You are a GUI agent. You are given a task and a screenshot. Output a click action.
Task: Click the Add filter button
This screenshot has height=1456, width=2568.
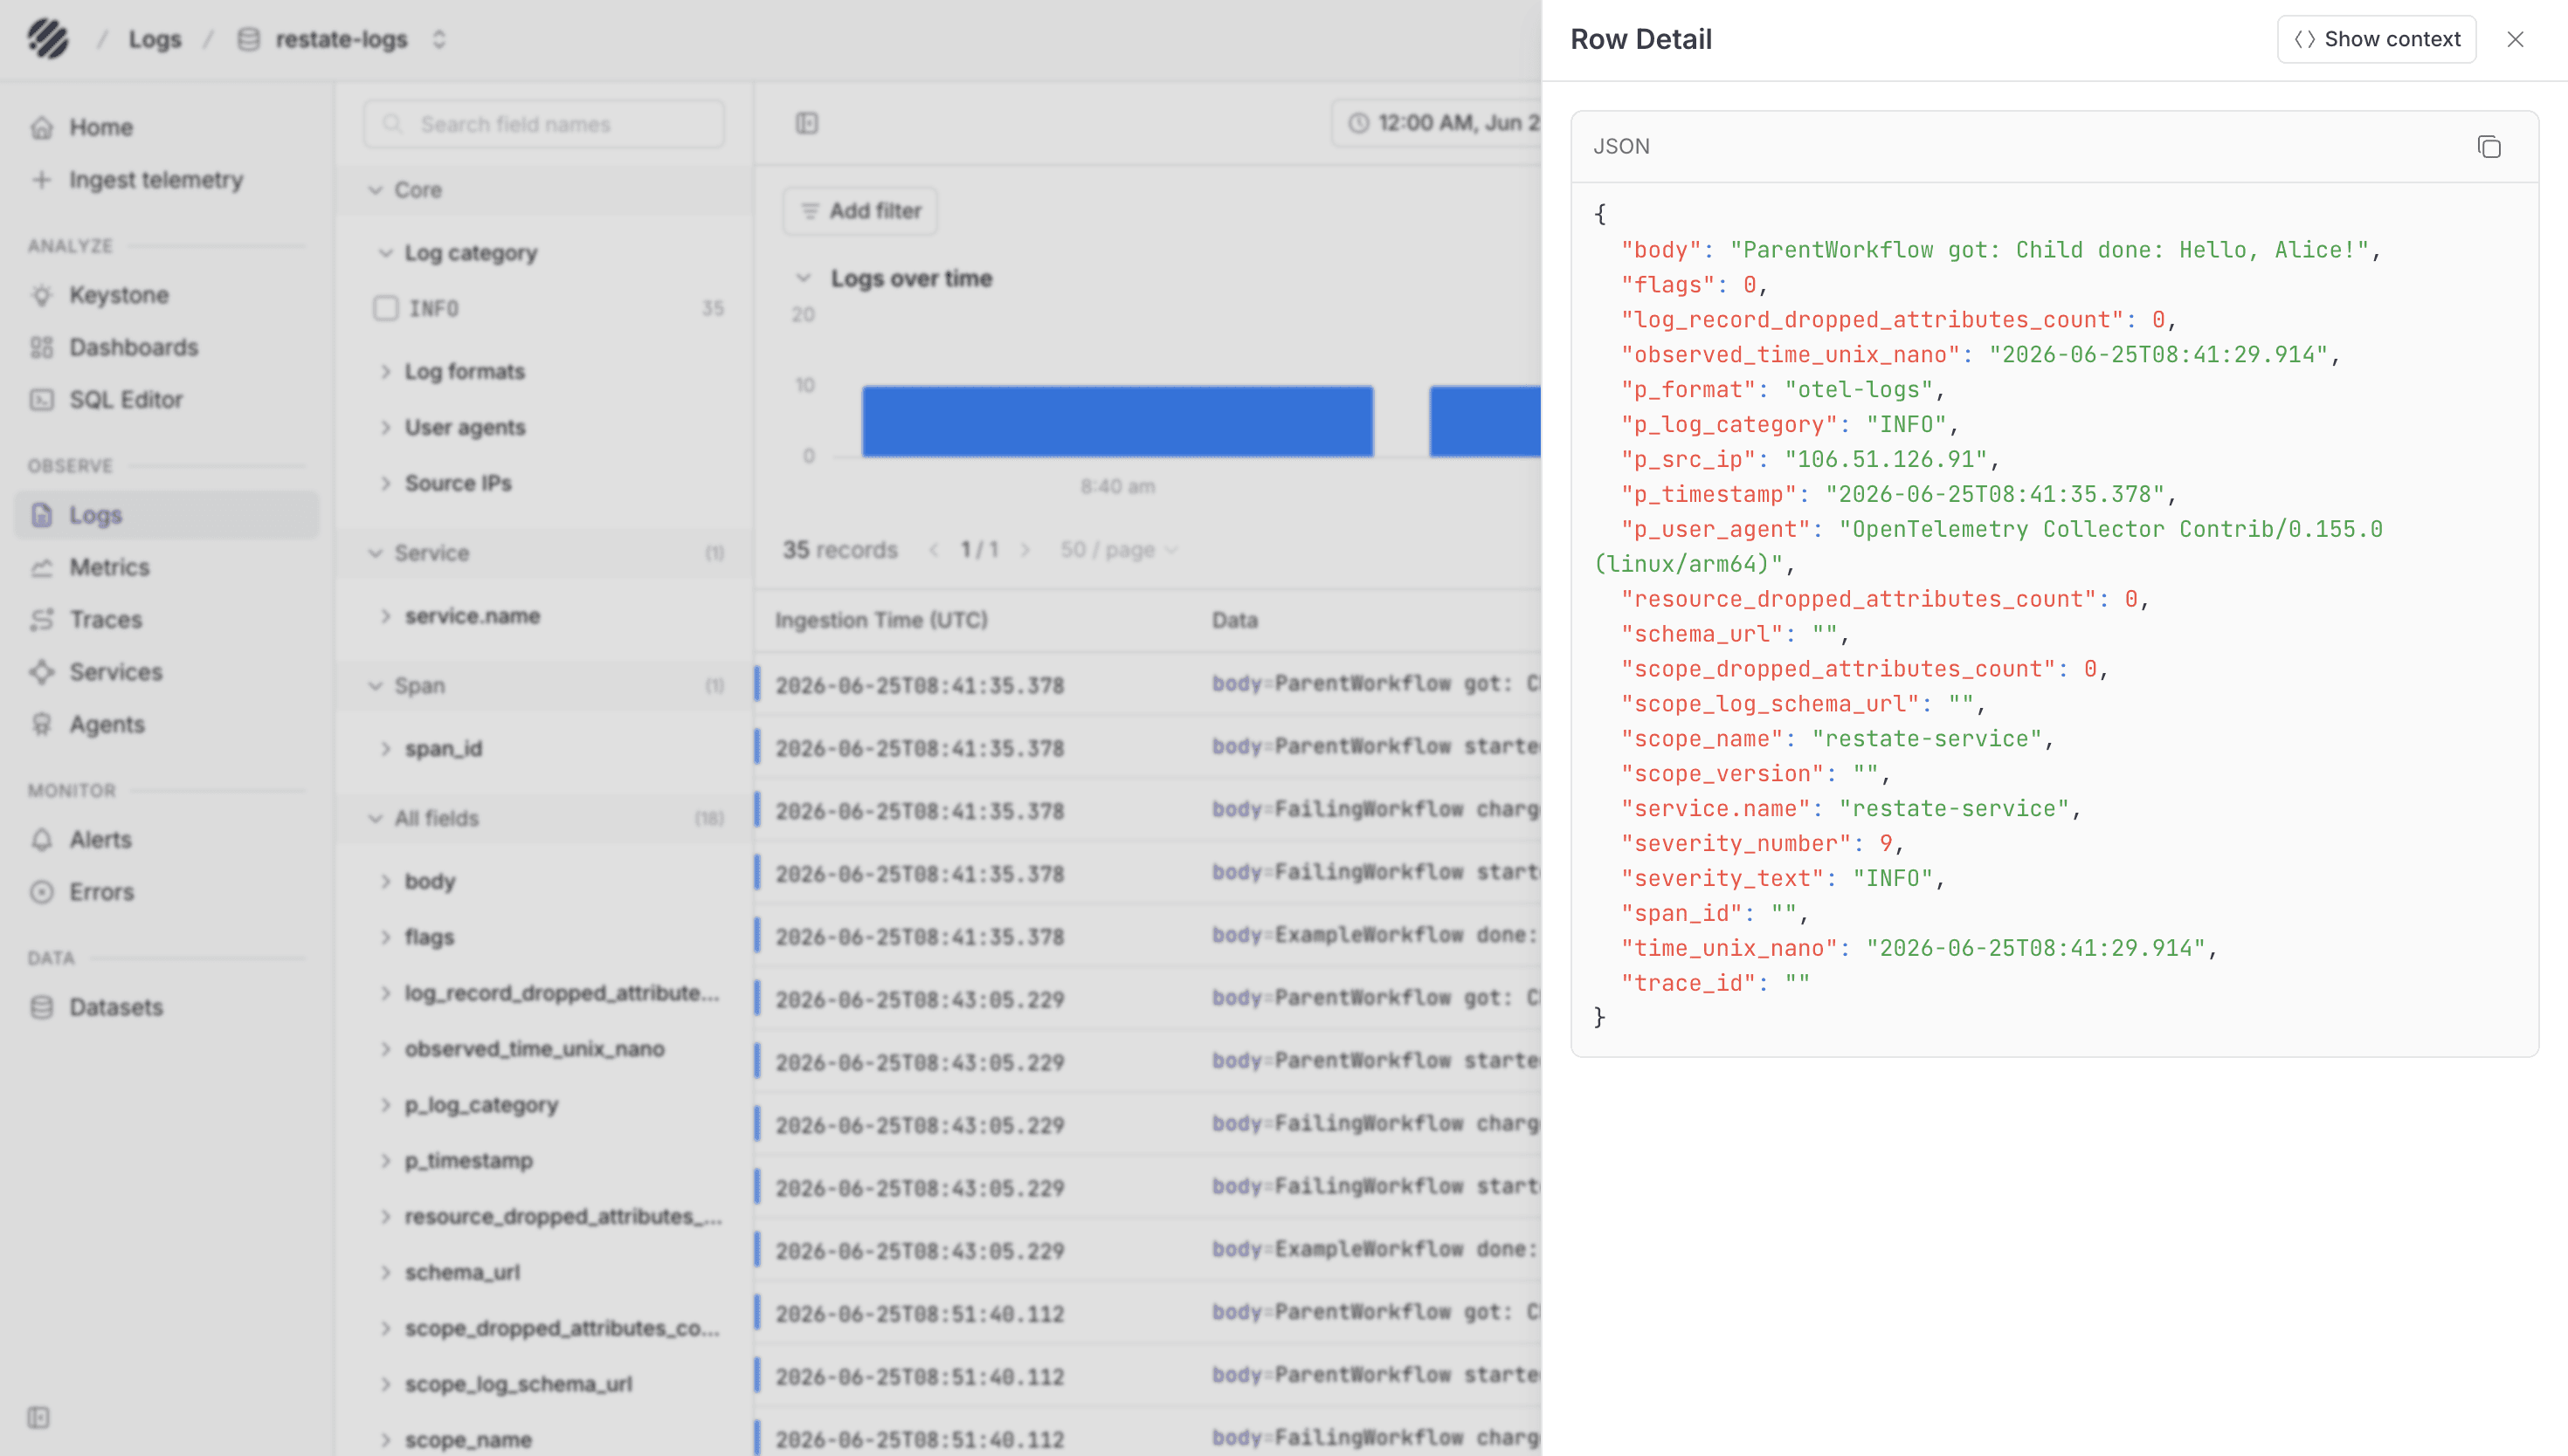pyautogui.click(x=860, y=211)
